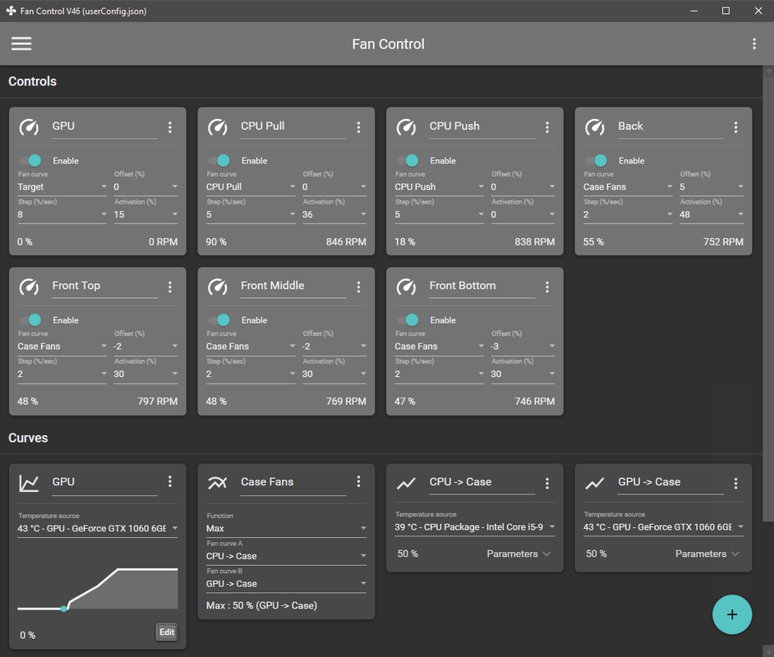Toggle Enable switch for CPU Pull

click(219, 160)
